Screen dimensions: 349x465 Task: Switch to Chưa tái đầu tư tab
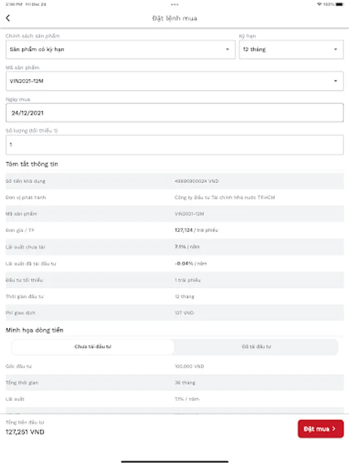click(x=93, y=347)
